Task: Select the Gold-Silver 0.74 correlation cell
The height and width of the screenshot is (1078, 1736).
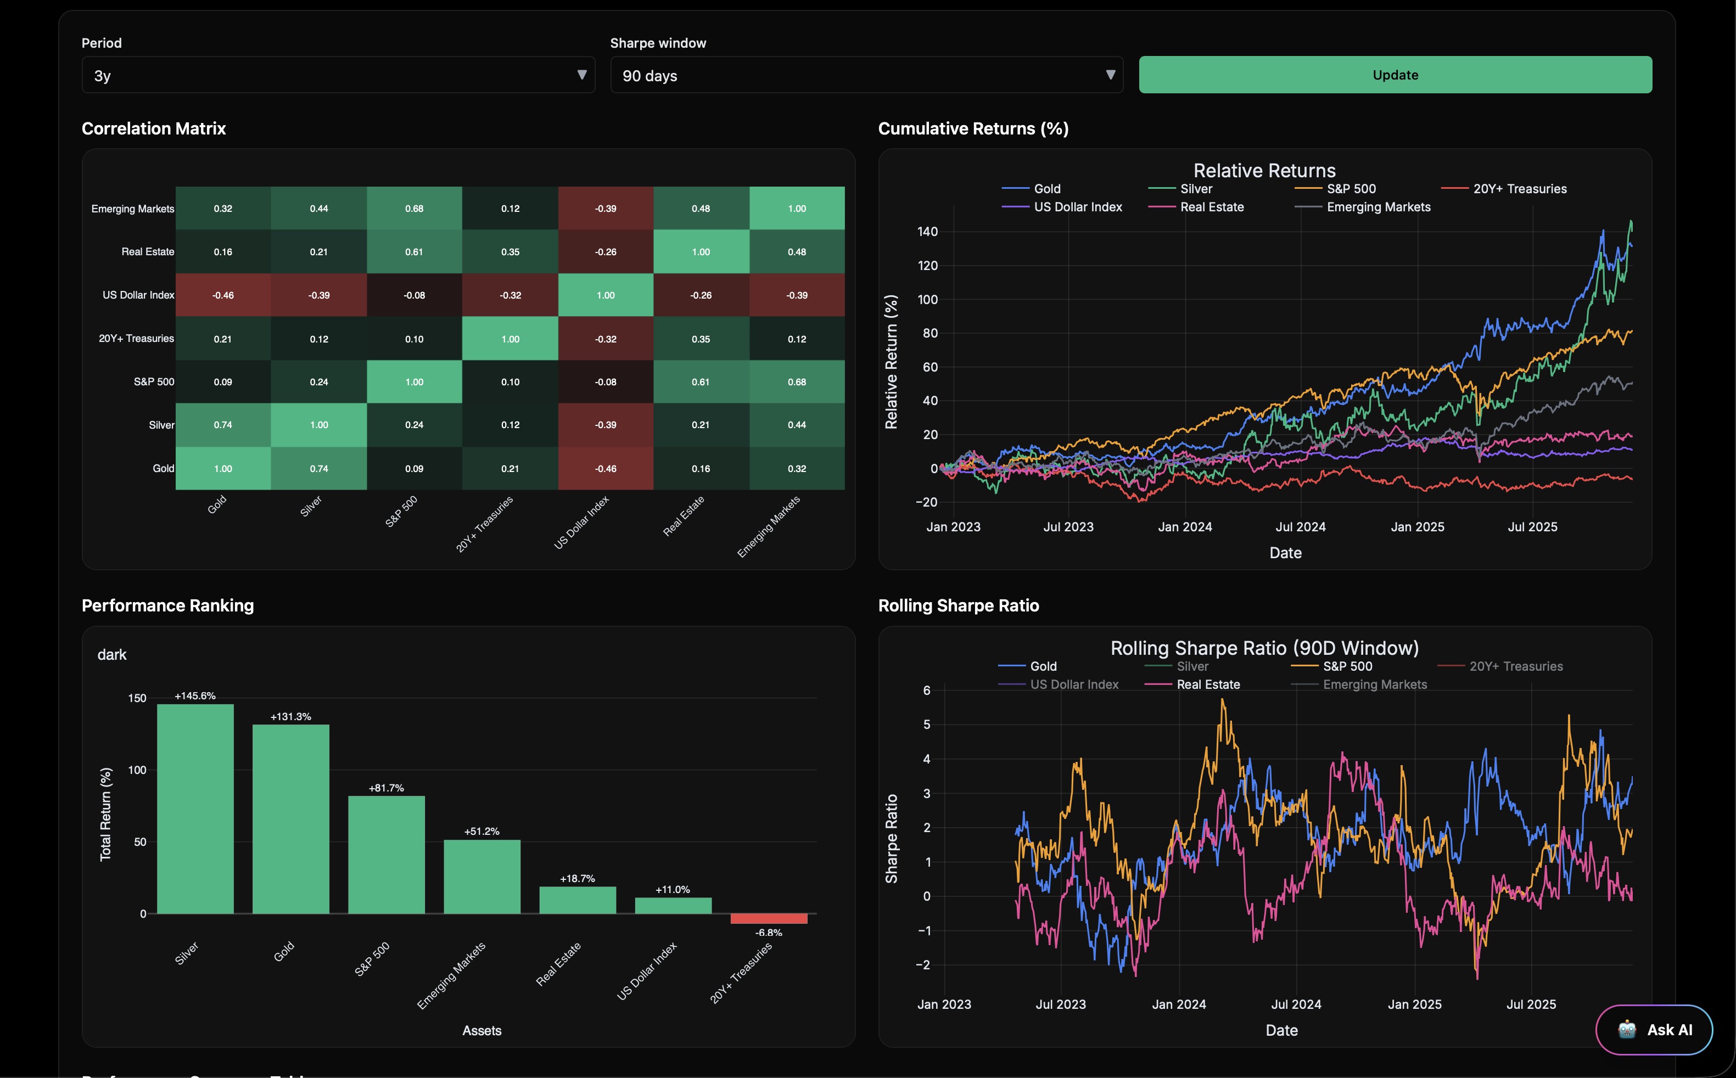Action: (223, 424)
